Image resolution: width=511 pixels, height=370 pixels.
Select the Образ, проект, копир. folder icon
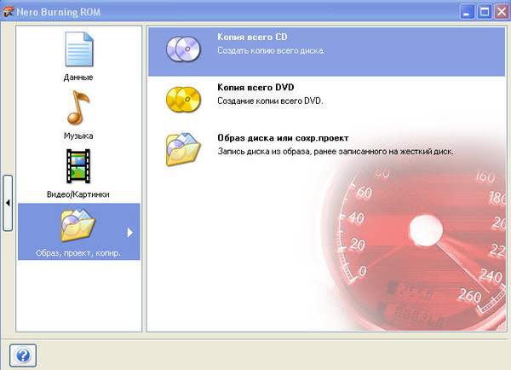pos(78,225)
